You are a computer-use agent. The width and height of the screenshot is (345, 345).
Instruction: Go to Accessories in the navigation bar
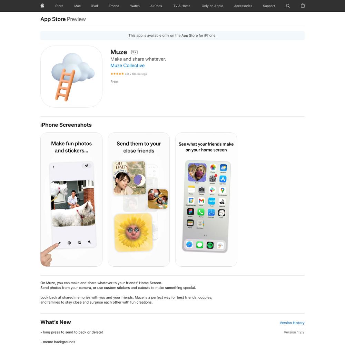click(243, 6)
